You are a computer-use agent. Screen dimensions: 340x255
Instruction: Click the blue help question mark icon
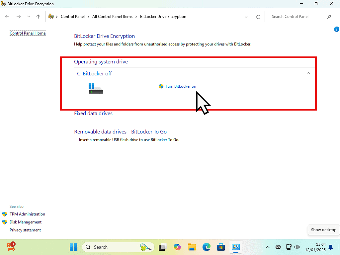(x=336, y=30)
